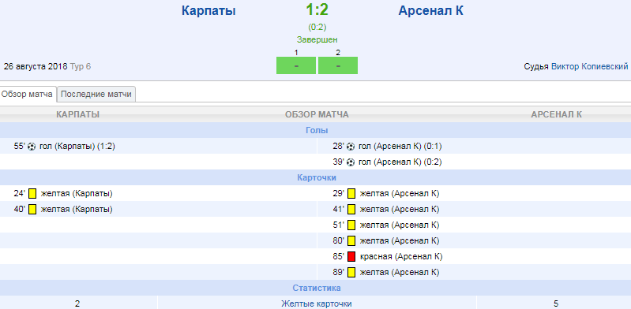Click the 1:2 final score
This screenshot has height=309, width=631.
coord(317,9)
